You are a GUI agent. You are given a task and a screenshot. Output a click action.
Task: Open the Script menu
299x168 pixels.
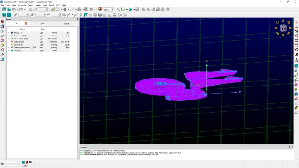[51, 5]
